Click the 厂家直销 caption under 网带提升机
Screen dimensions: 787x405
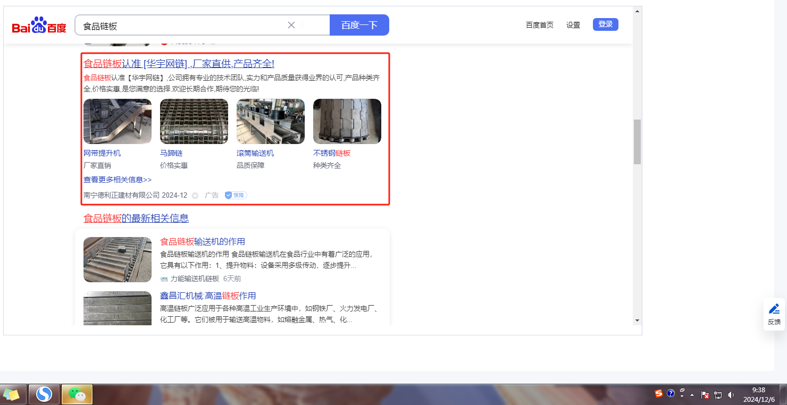[x=97, y=166]
